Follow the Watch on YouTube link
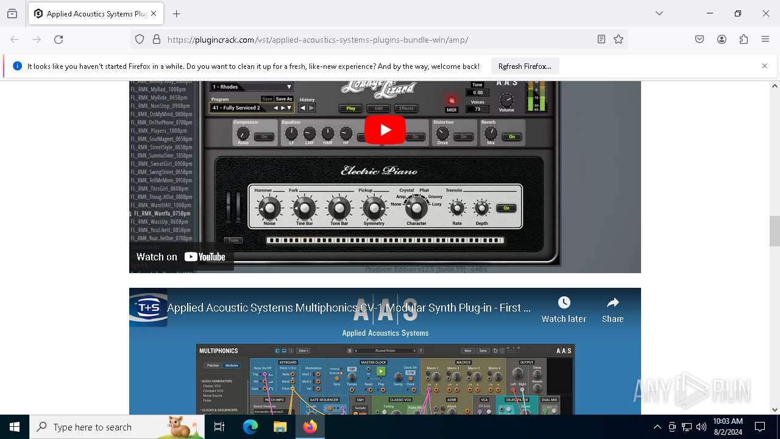This screenshot has width=780, height=439. 181,257
